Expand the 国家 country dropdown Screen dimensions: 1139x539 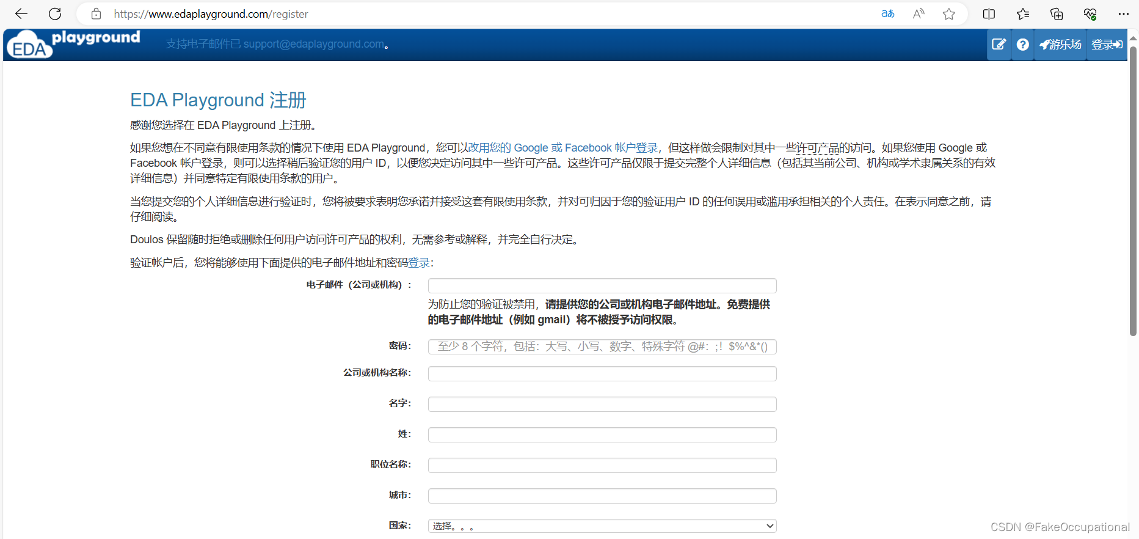click(602, 526)
